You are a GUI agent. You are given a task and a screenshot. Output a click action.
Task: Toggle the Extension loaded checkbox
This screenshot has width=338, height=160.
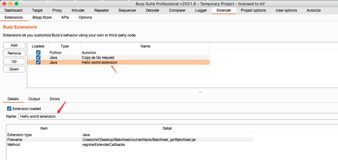tap(9, 108)
